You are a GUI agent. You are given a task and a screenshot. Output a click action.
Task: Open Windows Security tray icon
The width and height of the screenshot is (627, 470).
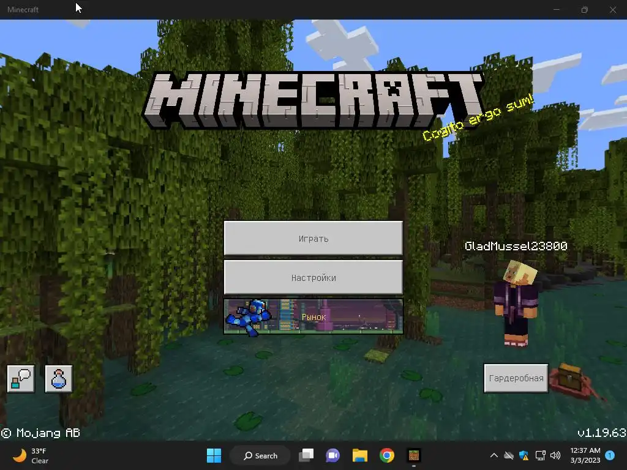524,455
